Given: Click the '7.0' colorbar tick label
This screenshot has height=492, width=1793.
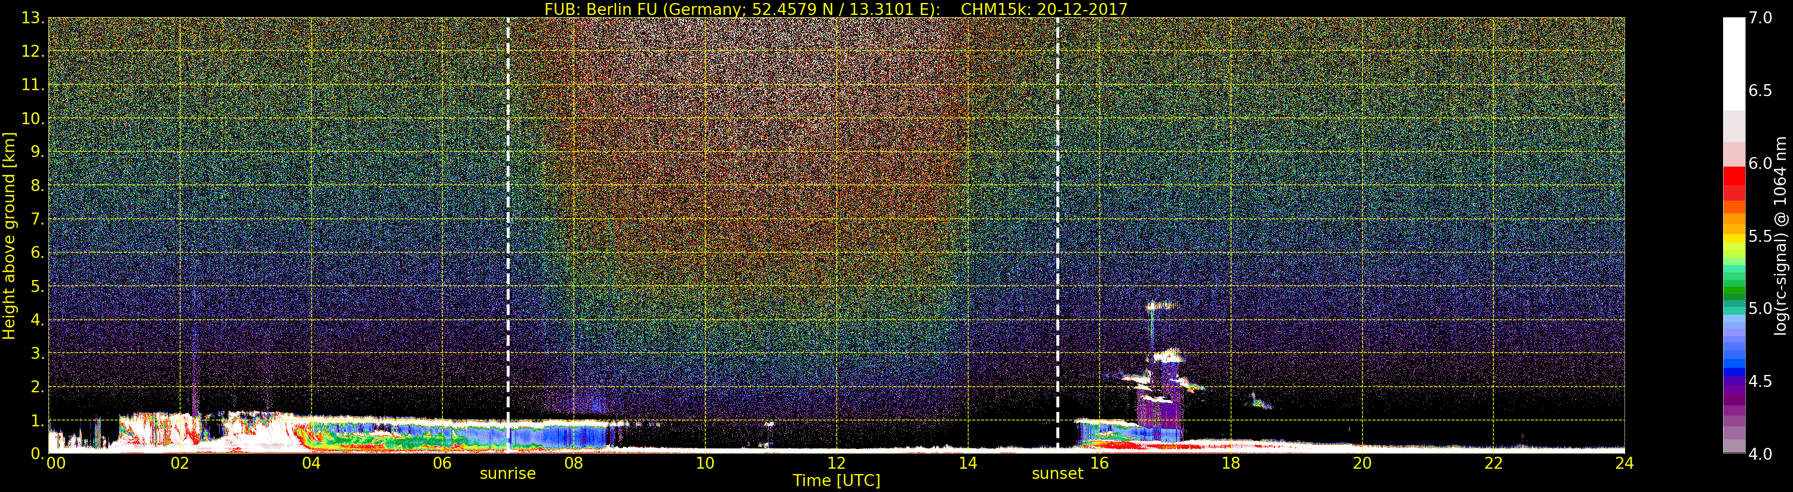Looking at the screenshot, I should (1760, 18).
